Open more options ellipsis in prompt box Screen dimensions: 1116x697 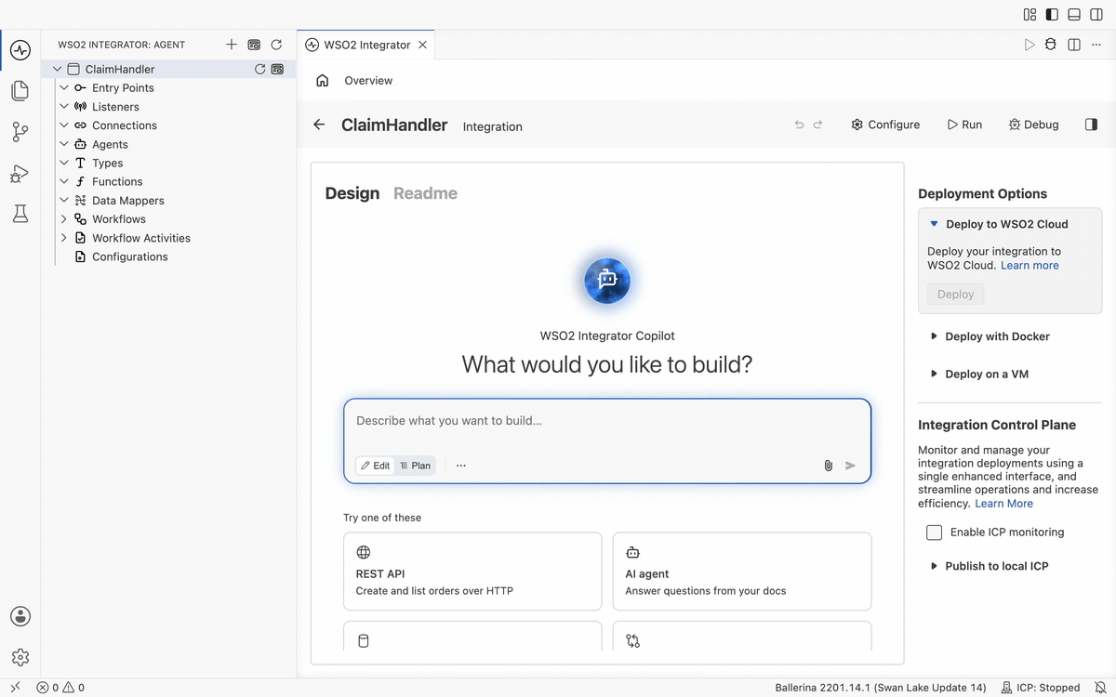(461, 466)
